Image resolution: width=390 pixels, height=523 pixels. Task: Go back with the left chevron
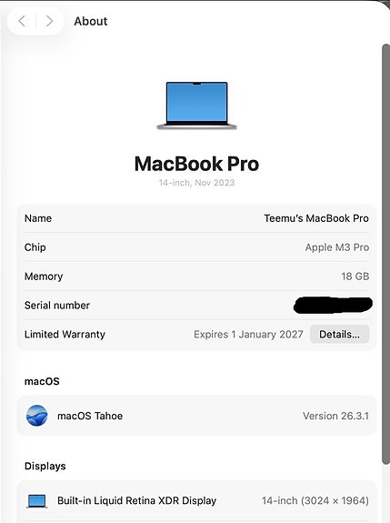[22, 21]
